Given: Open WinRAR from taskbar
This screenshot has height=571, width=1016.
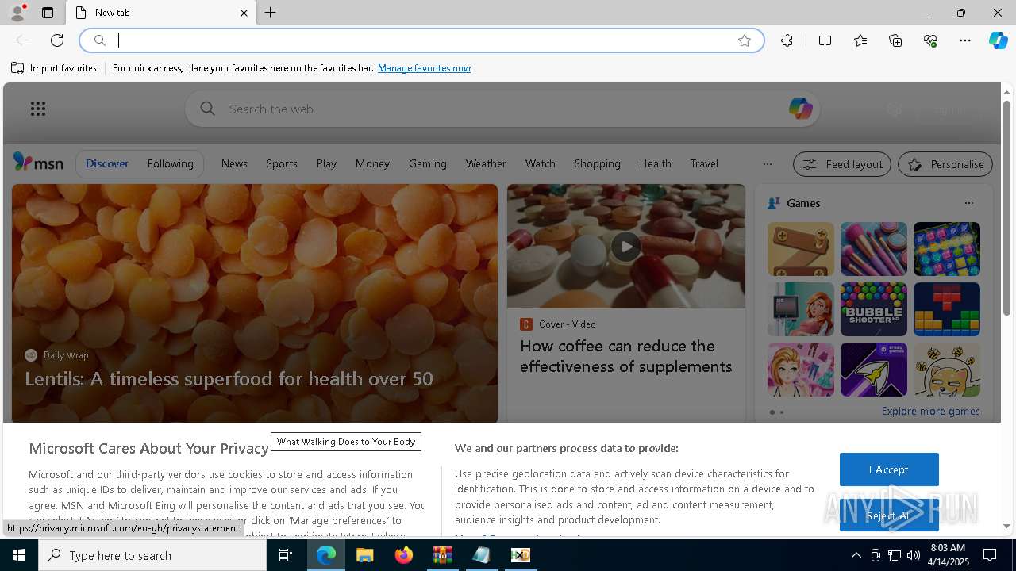Looking at the screenshot, I should click(442, 555).
